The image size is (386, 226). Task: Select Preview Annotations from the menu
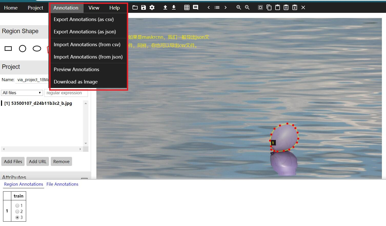click(76, 69)
